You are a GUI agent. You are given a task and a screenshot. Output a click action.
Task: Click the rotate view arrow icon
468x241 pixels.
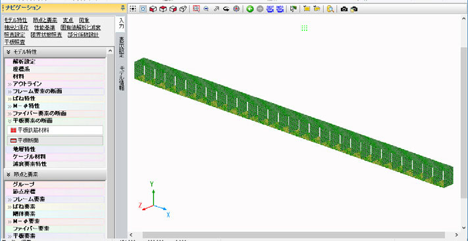[x=226, y=9]
